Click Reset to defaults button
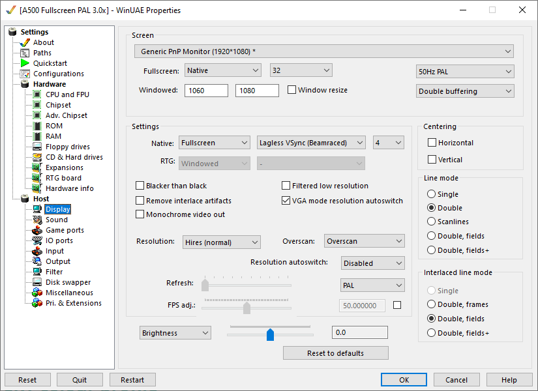This screenshot has height=391, width=538. 336,353
